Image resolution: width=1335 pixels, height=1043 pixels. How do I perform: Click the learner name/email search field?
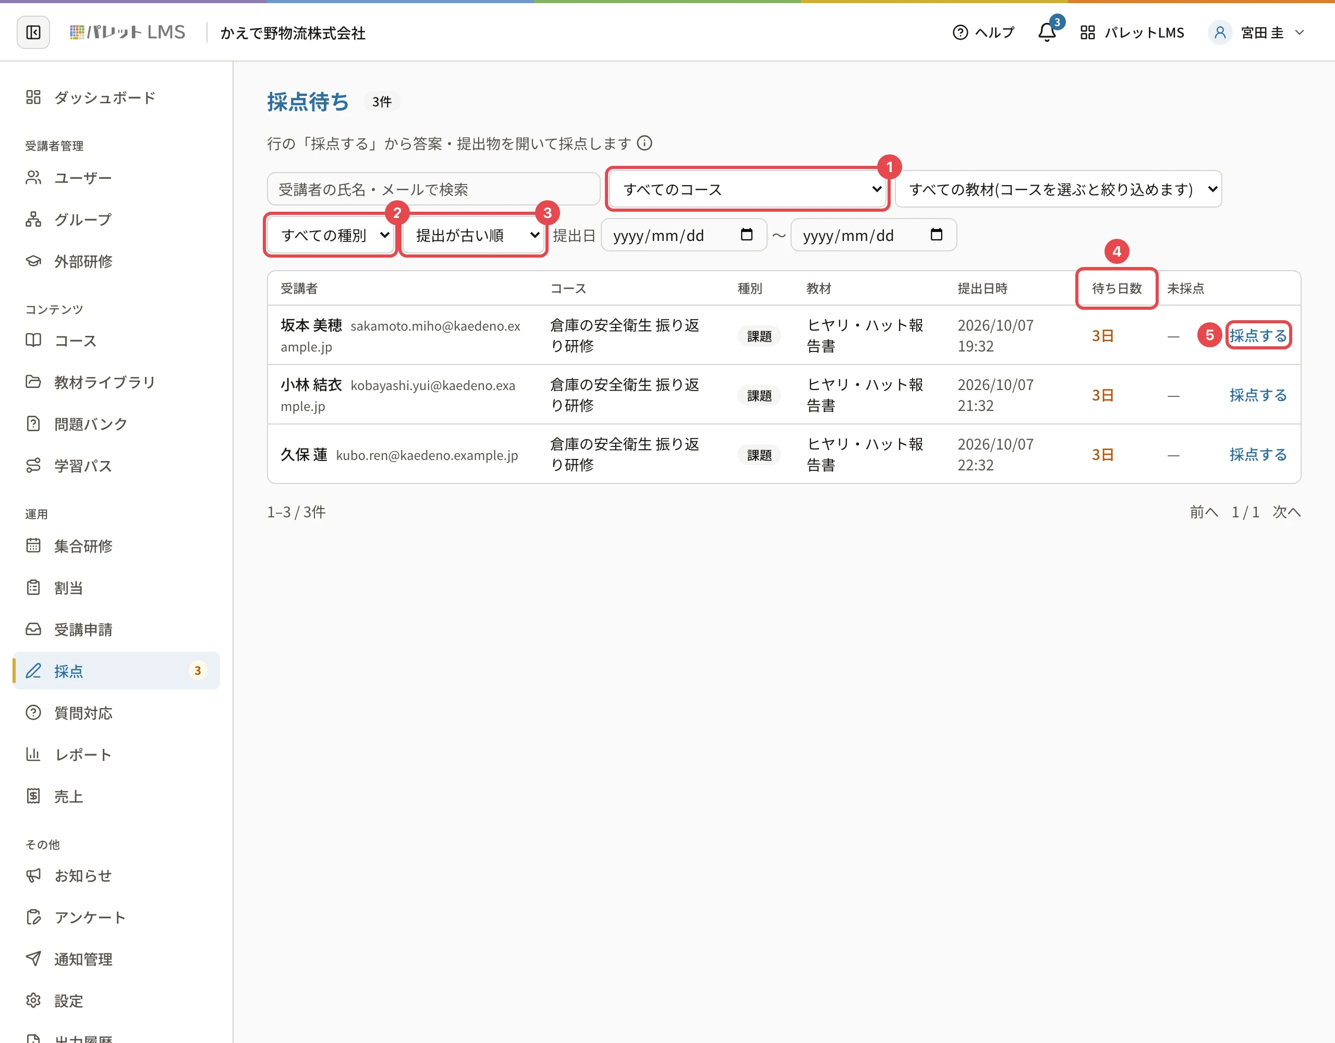433,189
